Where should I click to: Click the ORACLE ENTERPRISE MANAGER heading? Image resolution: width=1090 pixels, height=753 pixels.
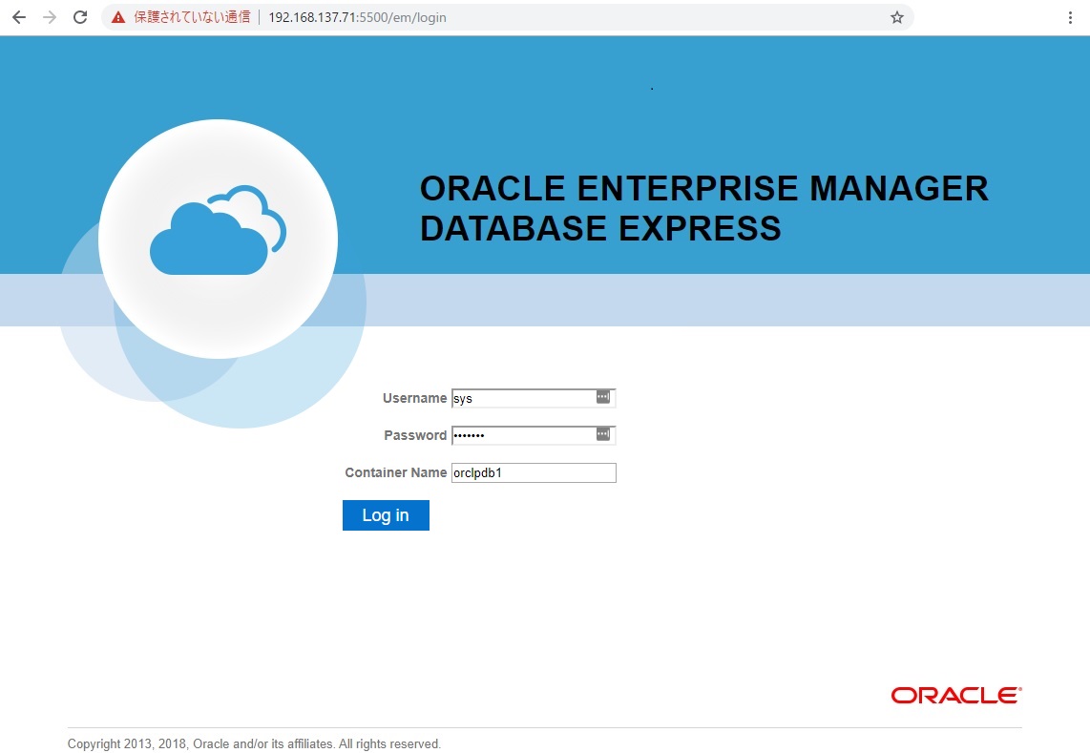(x=704, y=207)
